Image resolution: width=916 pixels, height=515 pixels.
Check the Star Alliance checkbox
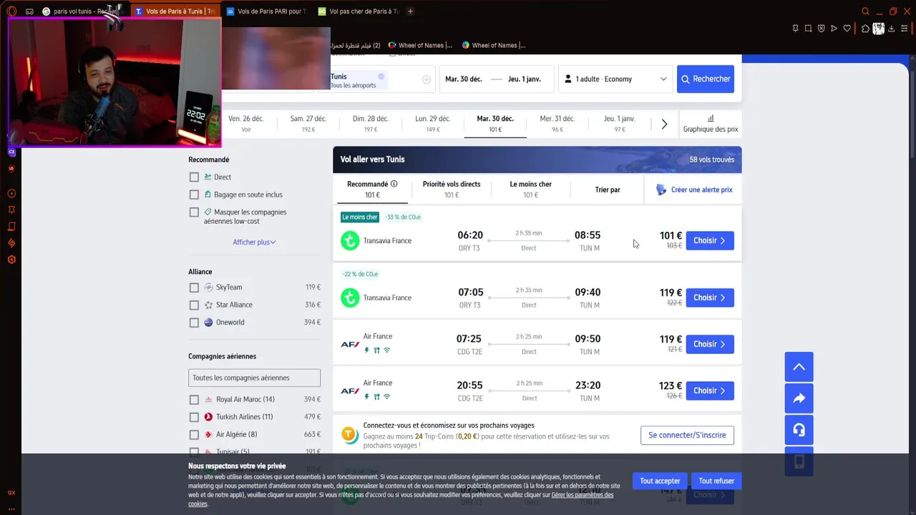click(x=194, y=305)
